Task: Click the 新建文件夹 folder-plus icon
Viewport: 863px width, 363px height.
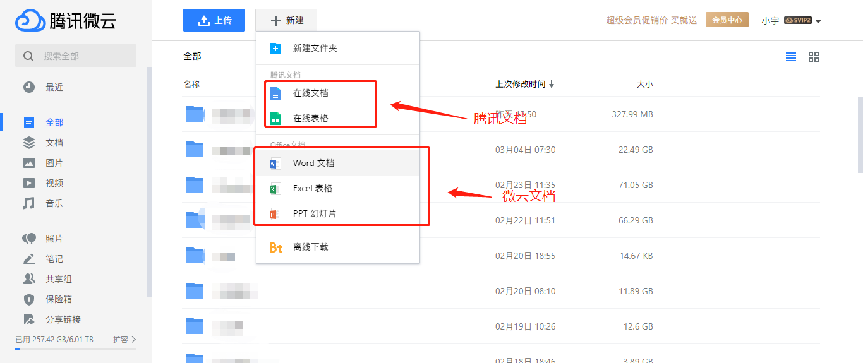Action: tap(275, 48)
